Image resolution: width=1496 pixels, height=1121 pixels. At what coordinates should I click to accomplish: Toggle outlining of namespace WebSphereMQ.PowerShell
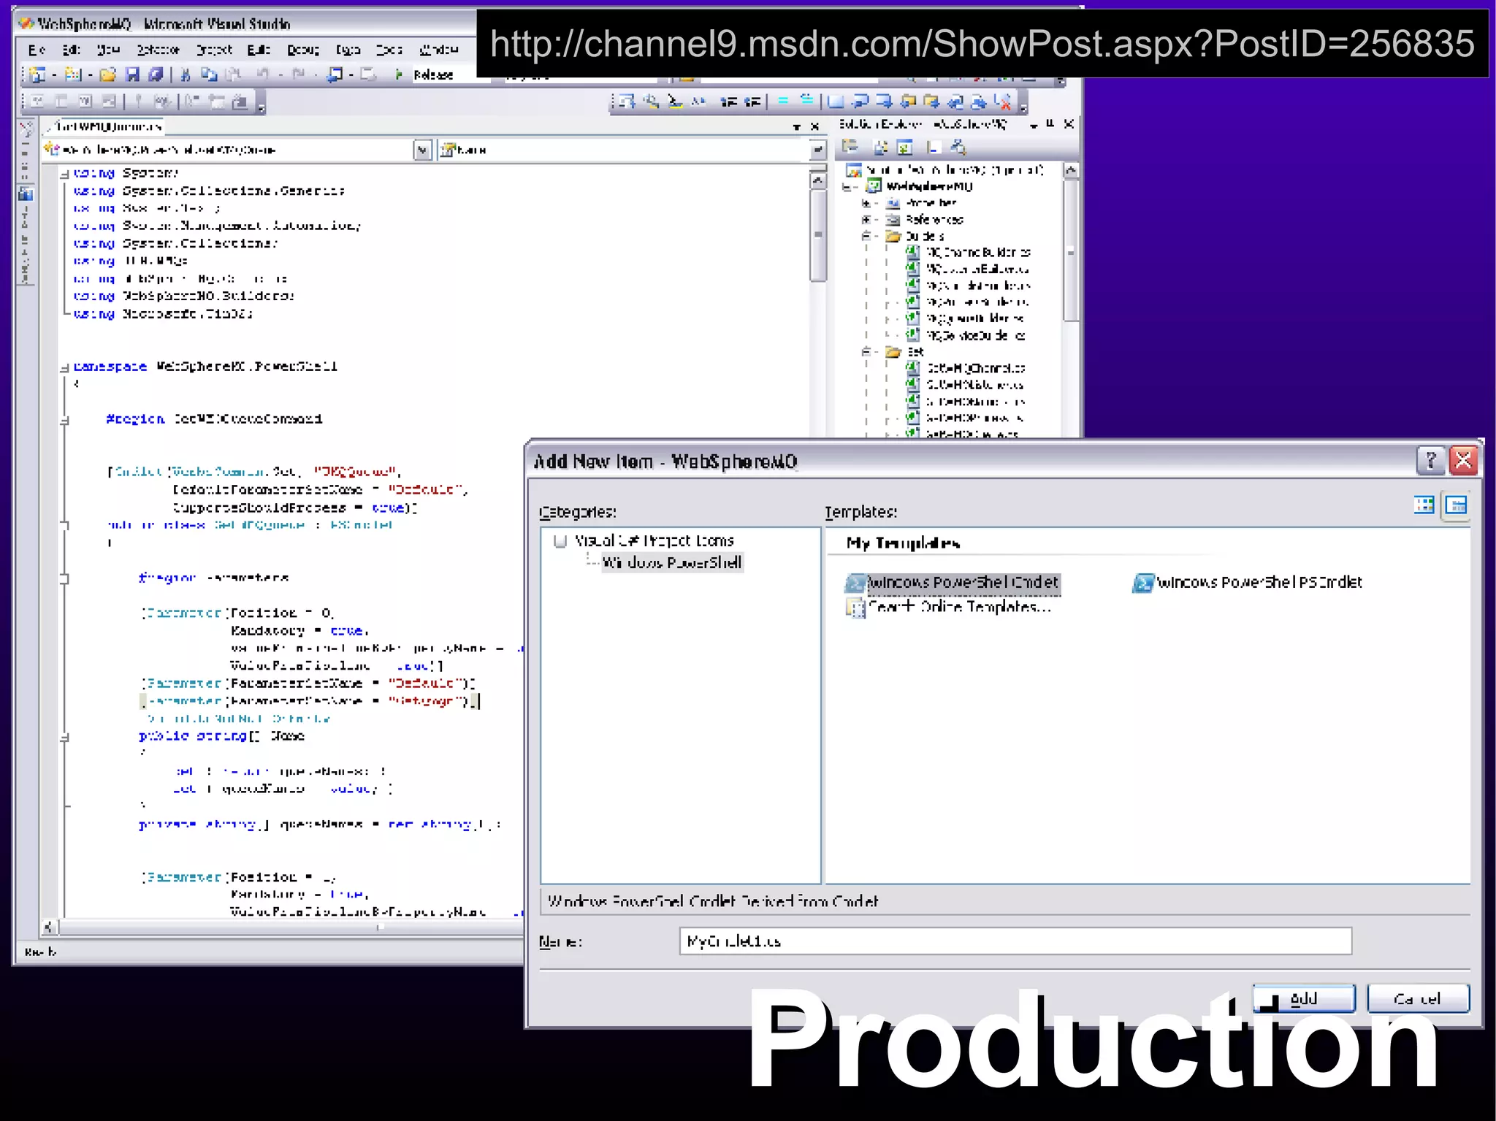click(x=64, y=367)
